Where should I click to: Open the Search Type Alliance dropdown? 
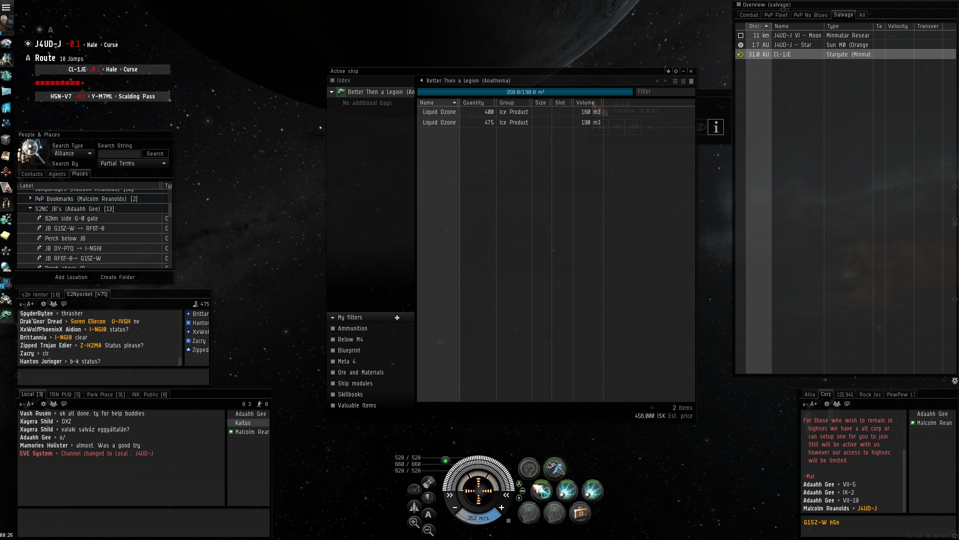73,153
